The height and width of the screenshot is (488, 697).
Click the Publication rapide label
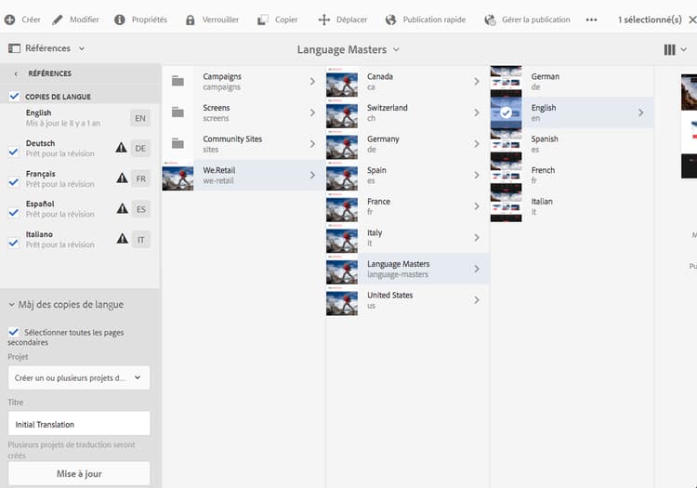[x=434, y=20]
